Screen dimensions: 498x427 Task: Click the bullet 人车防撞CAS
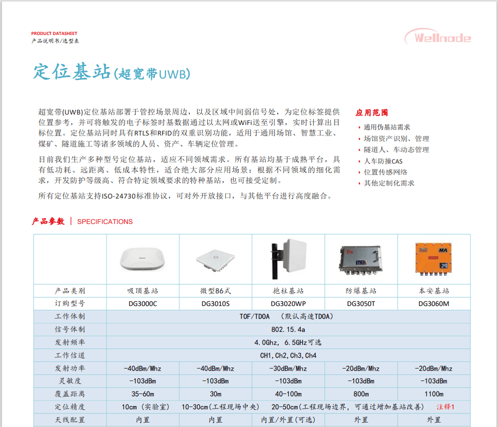pyautogui.click(x=383, y=161)
